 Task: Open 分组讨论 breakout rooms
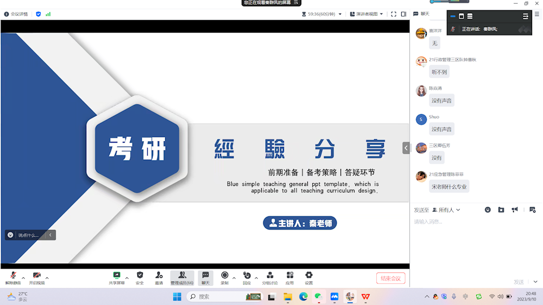pos(270,278)
